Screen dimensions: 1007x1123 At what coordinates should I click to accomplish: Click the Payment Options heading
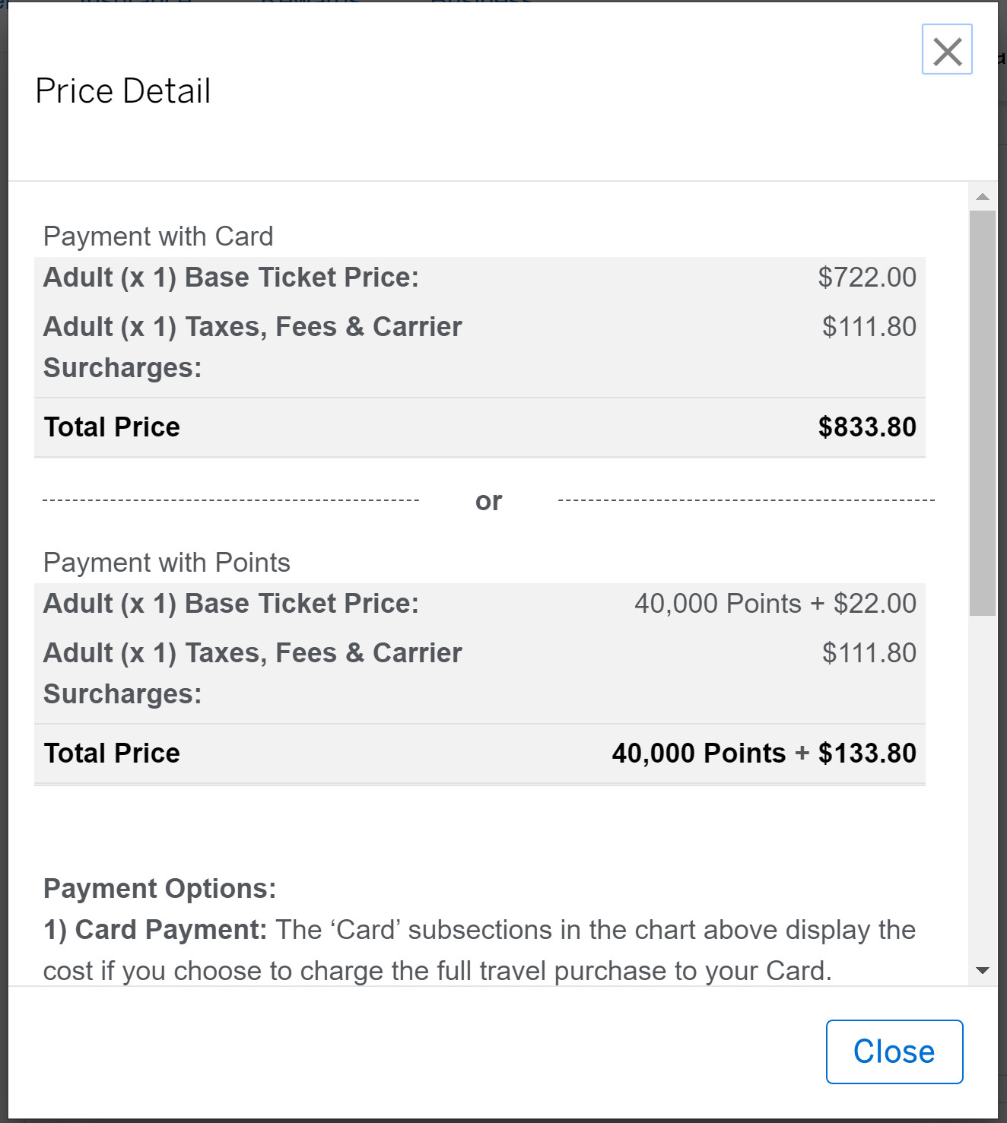pos(160,889)
